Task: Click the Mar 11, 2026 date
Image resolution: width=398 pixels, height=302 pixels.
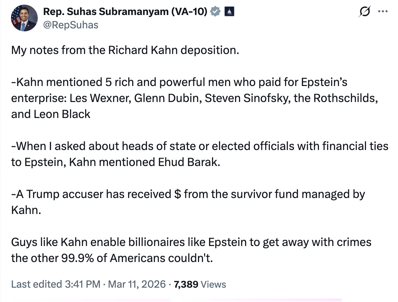Action: 137,284
